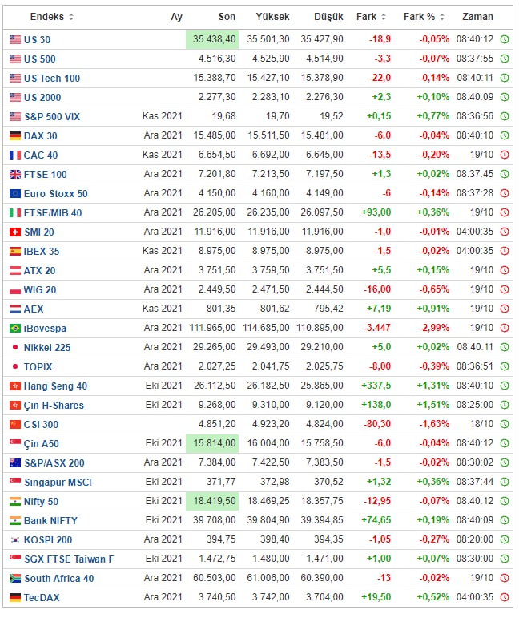Click the Swiss flag next to SMI 20
The image size is (519, 618).
15,232
